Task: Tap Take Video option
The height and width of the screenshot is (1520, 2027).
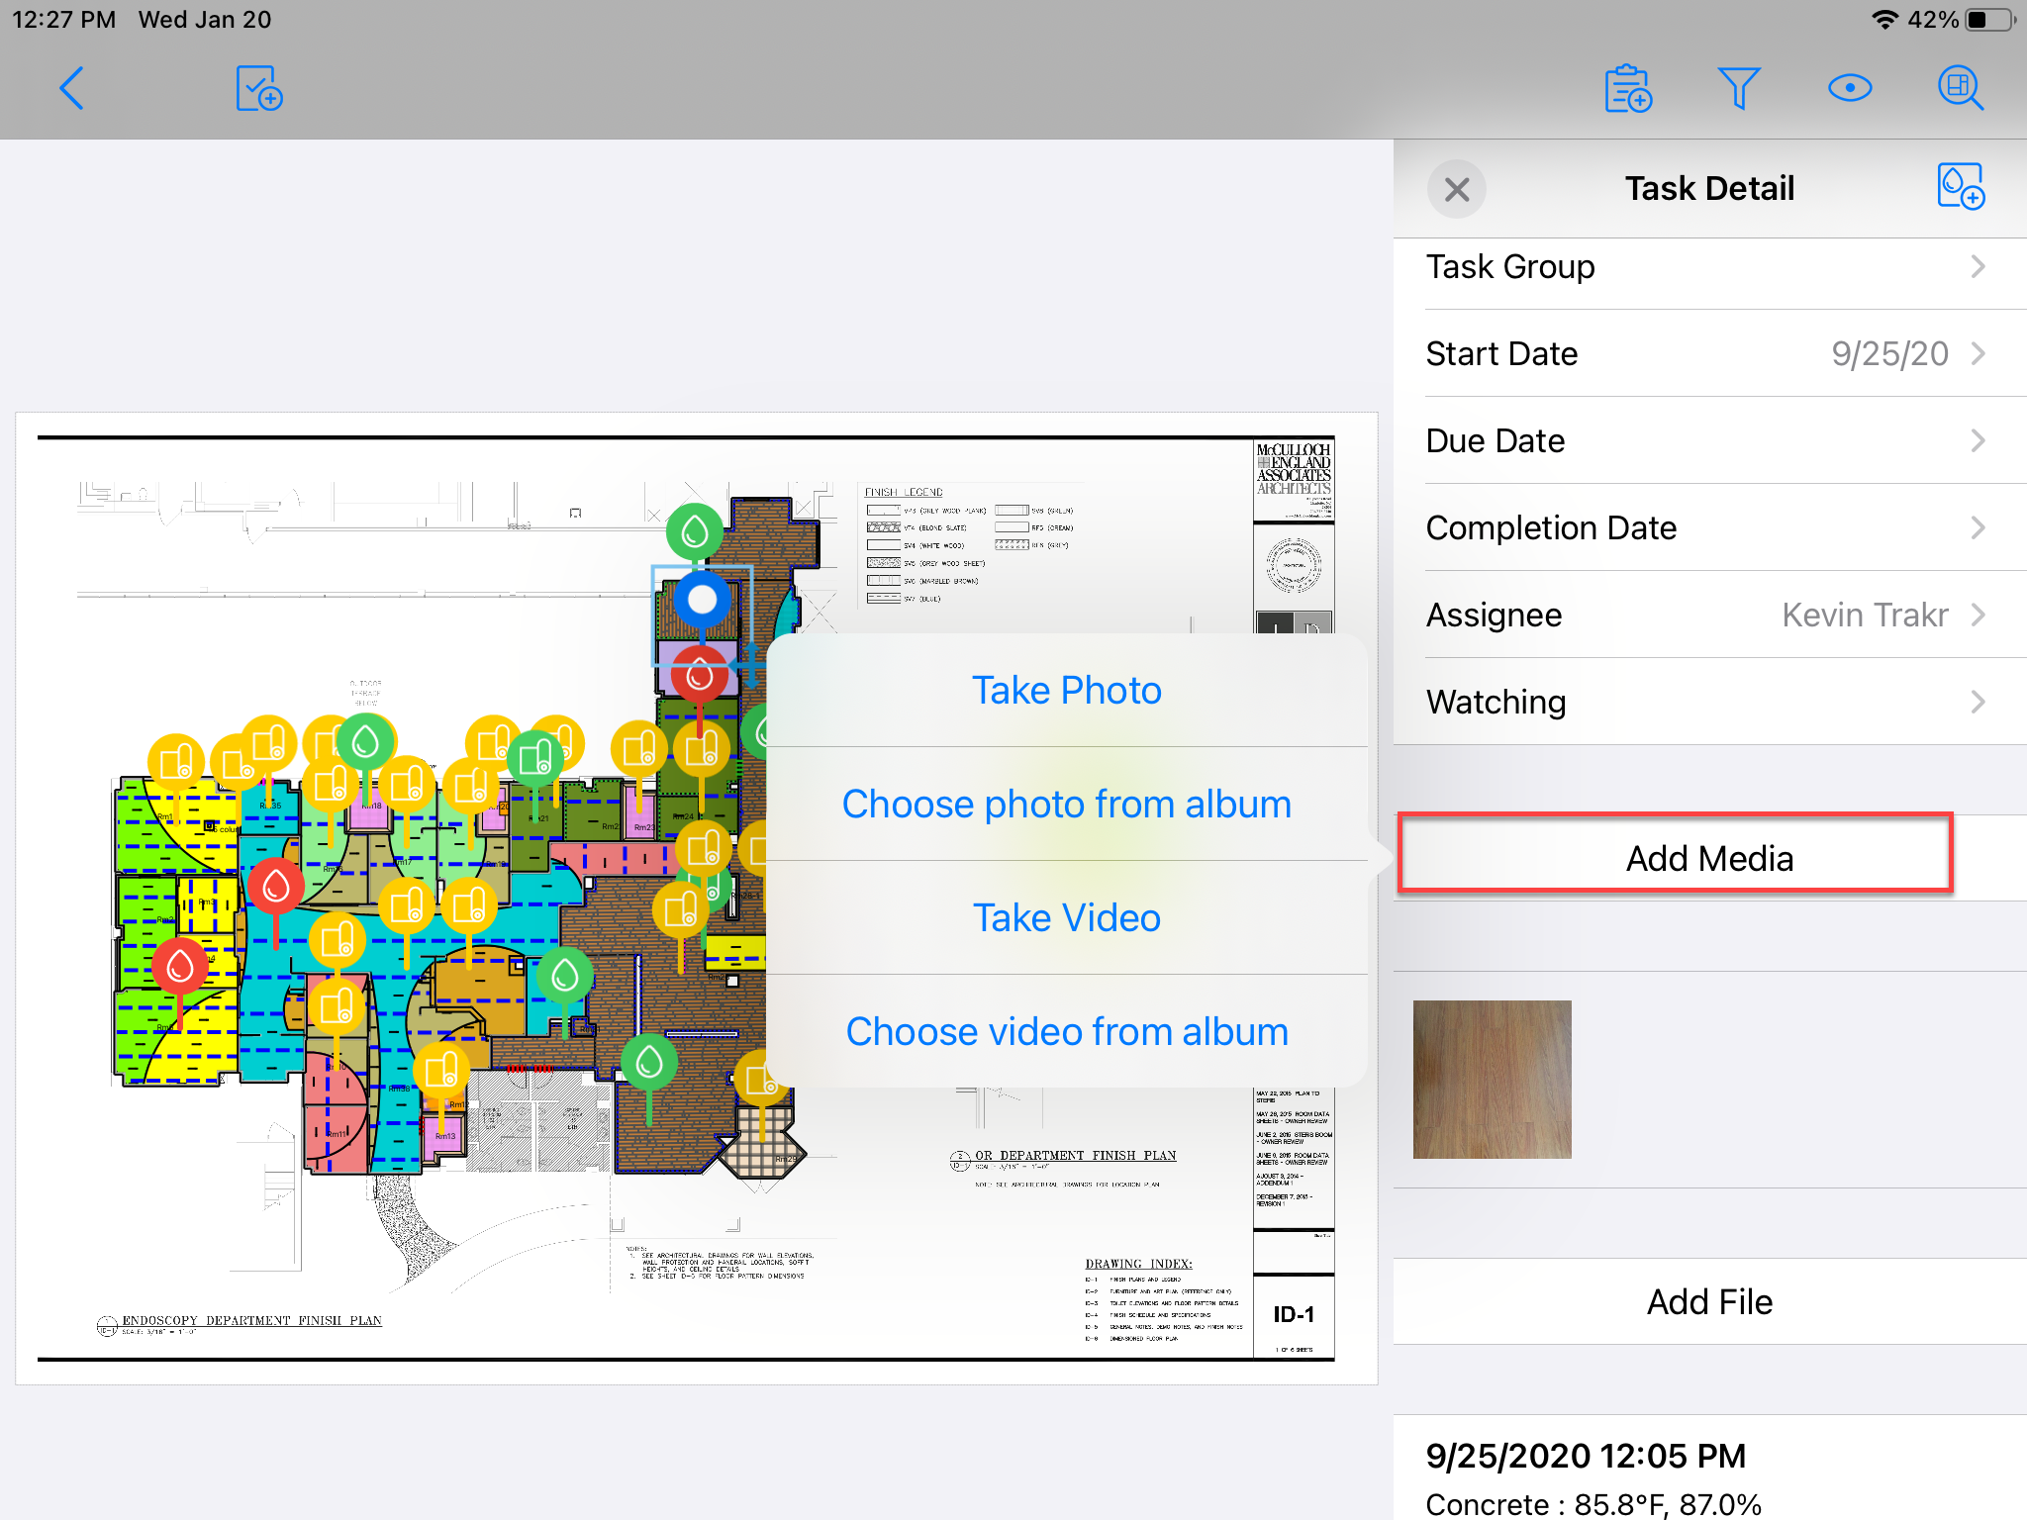Action: click(x=1066, y=918)
